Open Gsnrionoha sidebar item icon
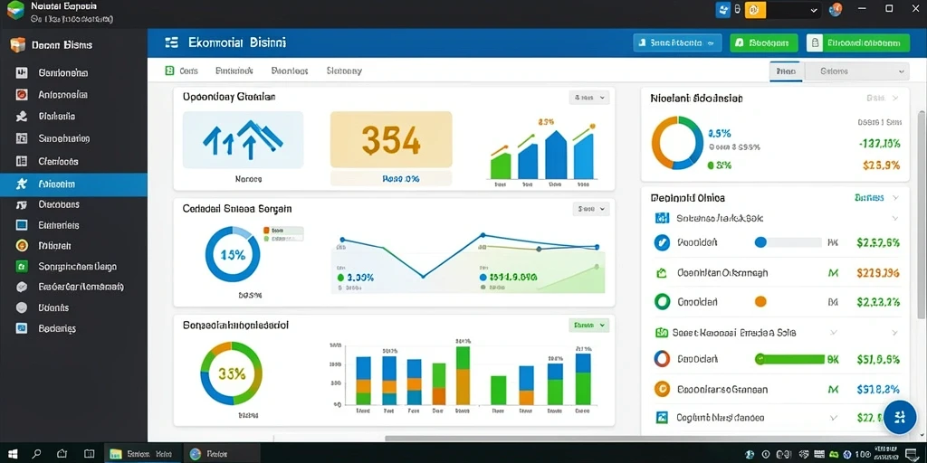The height and width of the screenshot is (463, 927). (x=22, y=73)
